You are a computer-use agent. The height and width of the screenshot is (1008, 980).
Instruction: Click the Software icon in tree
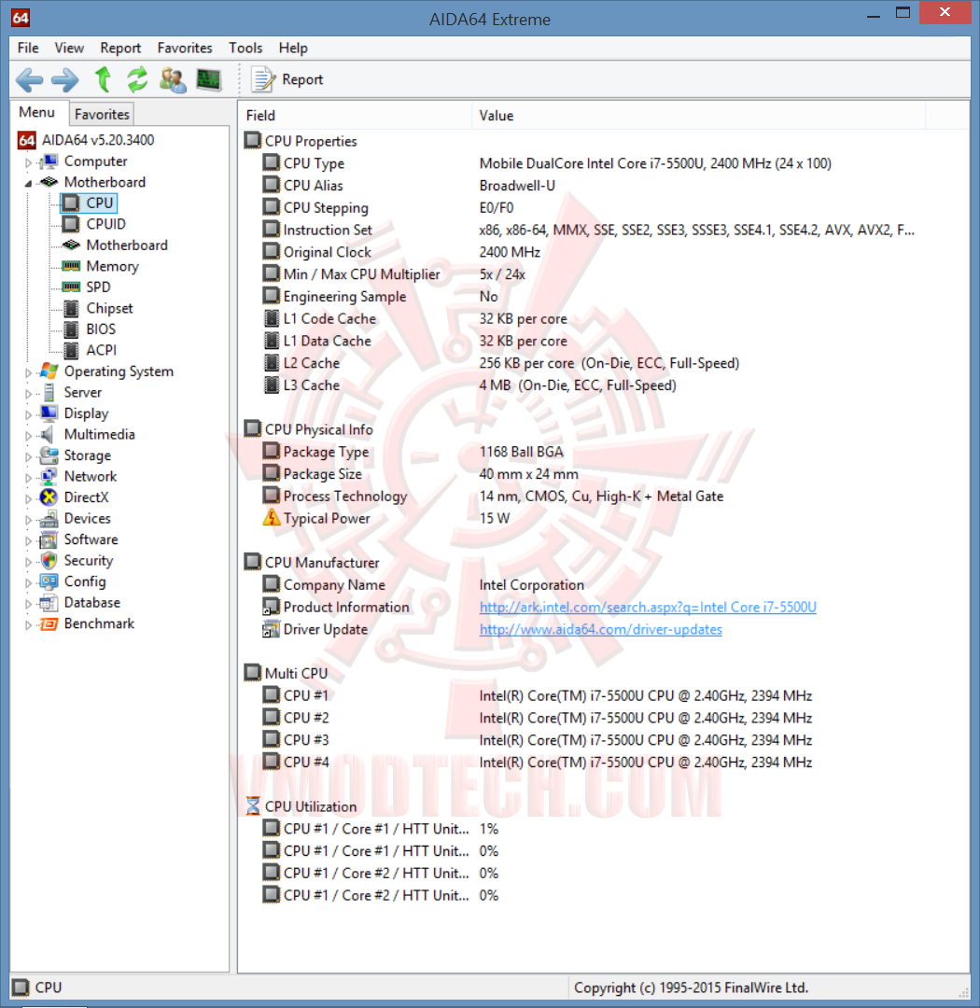[x=49, y=539]
